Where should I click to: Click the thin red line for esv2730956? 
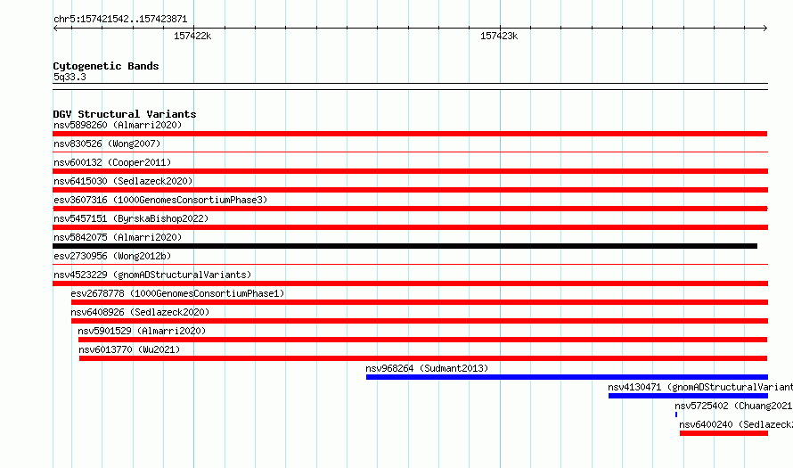click(410, 264)
